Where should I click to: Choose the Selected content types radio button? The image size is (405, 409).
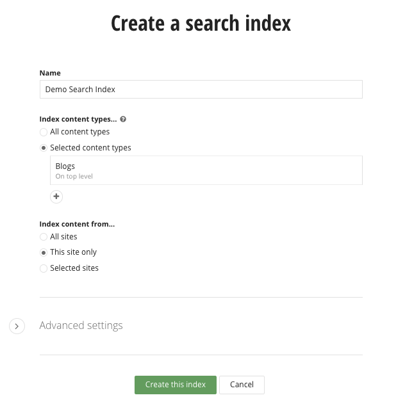click(x=44, y=148)
